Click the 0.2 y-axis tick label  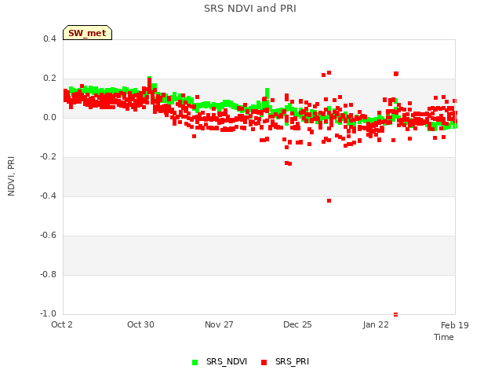[x=49, y=79]
